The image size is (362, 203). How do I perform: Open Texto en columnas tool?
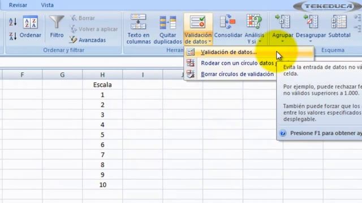pos(139,29)
